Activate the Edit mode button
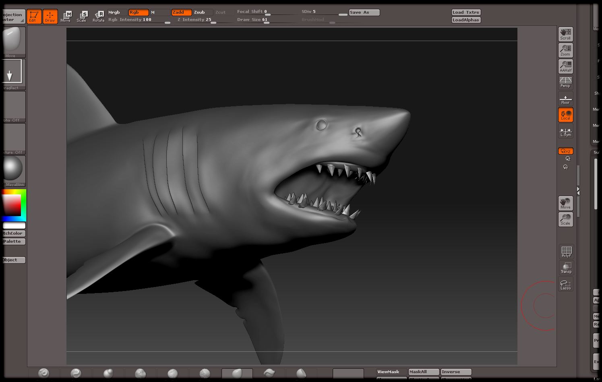602x382 pixels. [34, 17]
